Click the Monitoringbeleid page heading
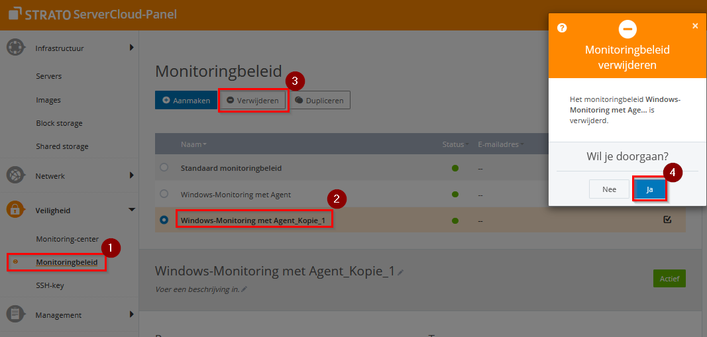Image resolution: width=707 pixels, height=337 pixels. [x=218, y=72]
